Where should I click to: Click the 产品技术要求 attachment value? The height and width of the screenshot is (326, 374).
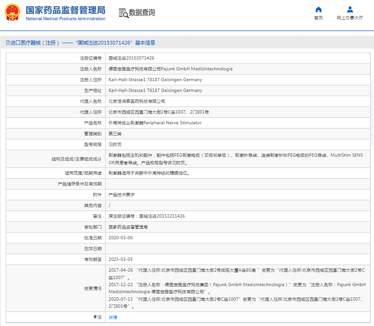click(x=122, y=195)
